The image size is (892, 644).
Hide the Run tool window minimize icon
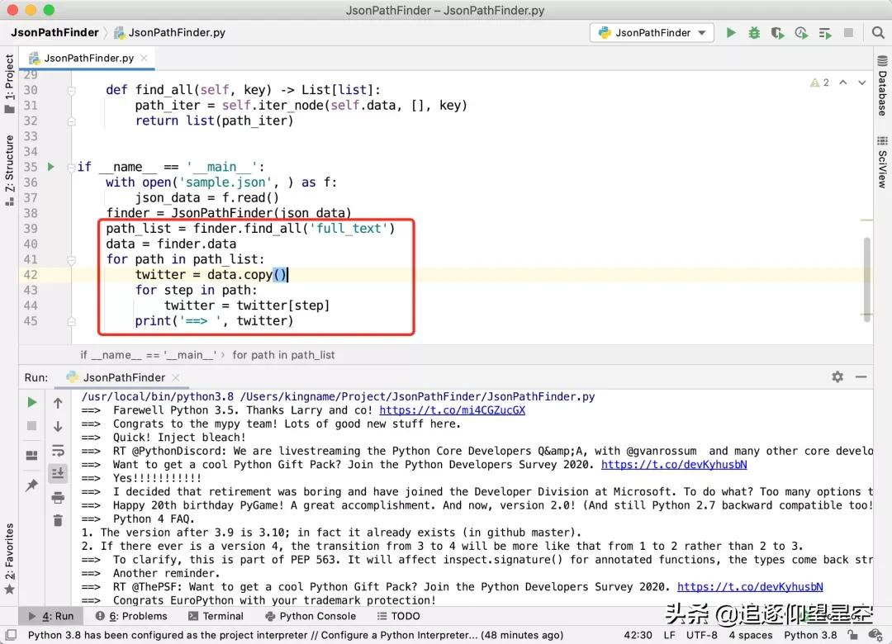(861, 376)
